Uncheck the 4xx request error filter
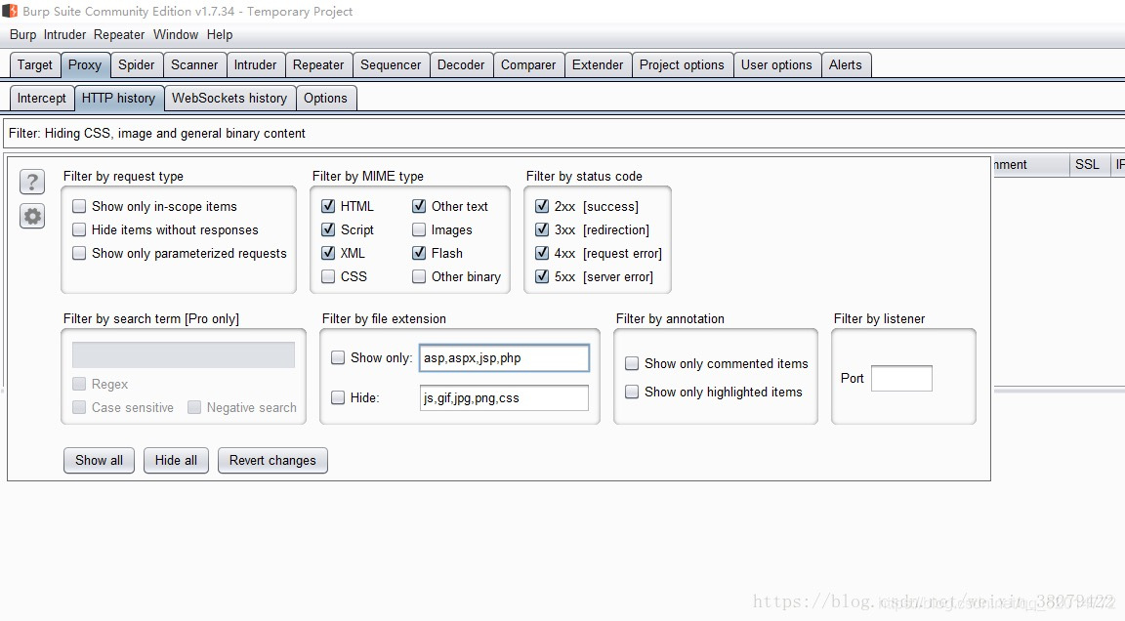 [542, 253]
